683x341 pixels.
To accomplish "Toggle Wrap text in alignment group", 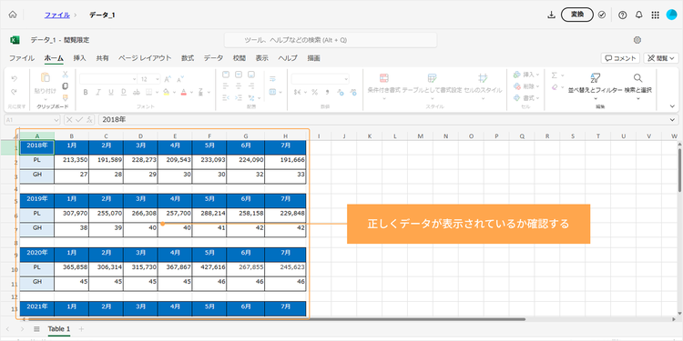I will click(272, 79).
